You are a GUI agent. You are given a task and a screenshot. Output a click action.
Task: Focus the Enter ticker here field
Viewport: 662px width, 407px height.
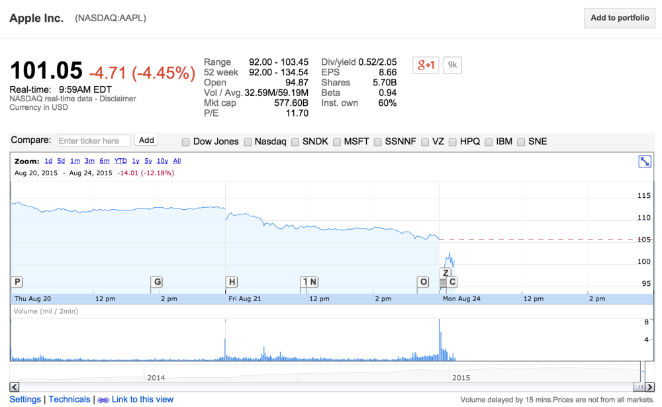click(93, 140)
